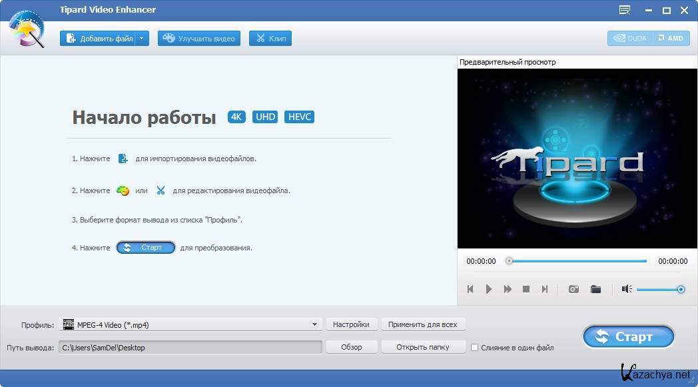Click the Улучшить видео toolbar button
The width and height of the screenshot is (698, 387).
[199, 39]
